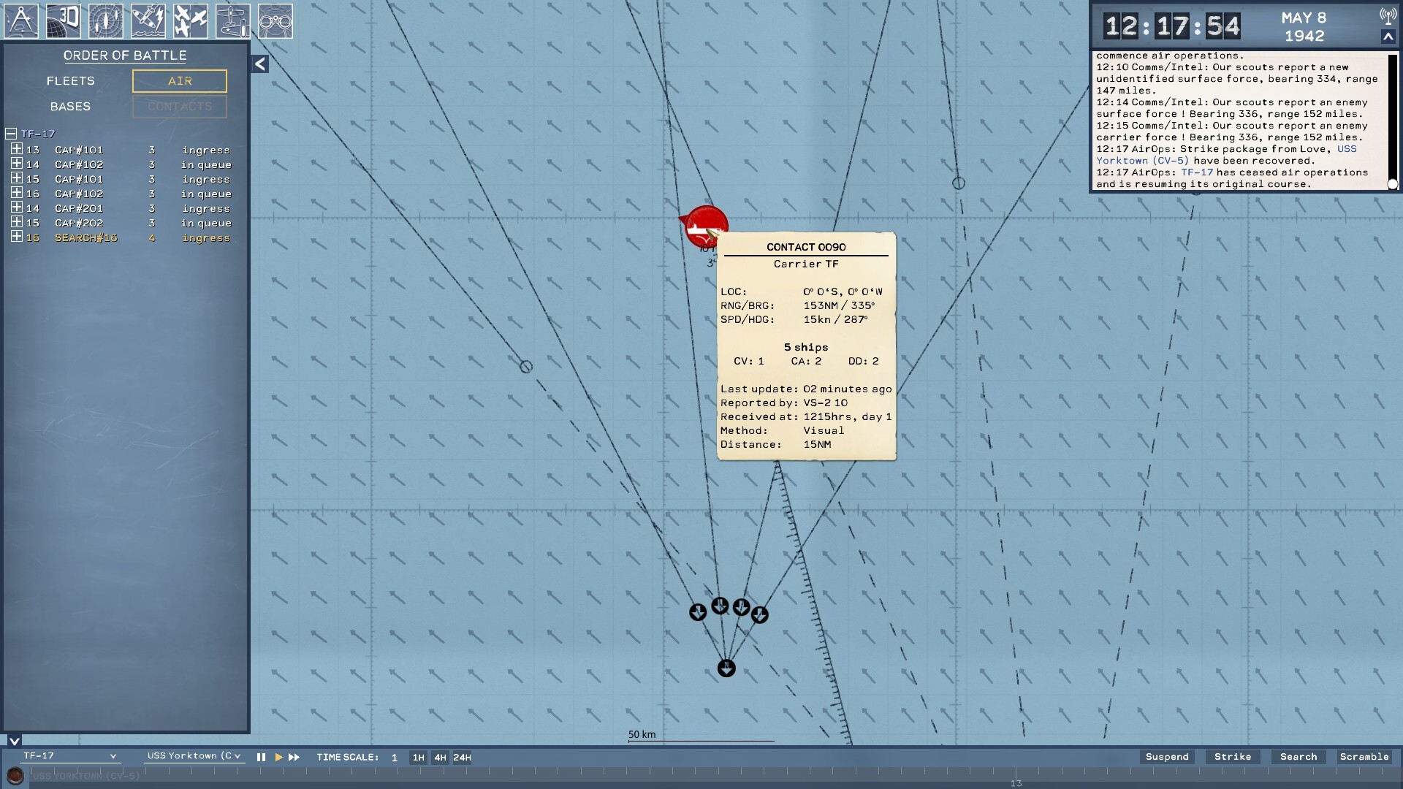Click the Scramble button
The width and height of the screenshot is (1403, 789).
click(x=1364, y=757)
